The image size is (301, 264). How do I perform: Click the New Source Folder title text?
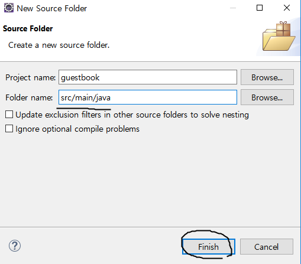pos(51,8)
